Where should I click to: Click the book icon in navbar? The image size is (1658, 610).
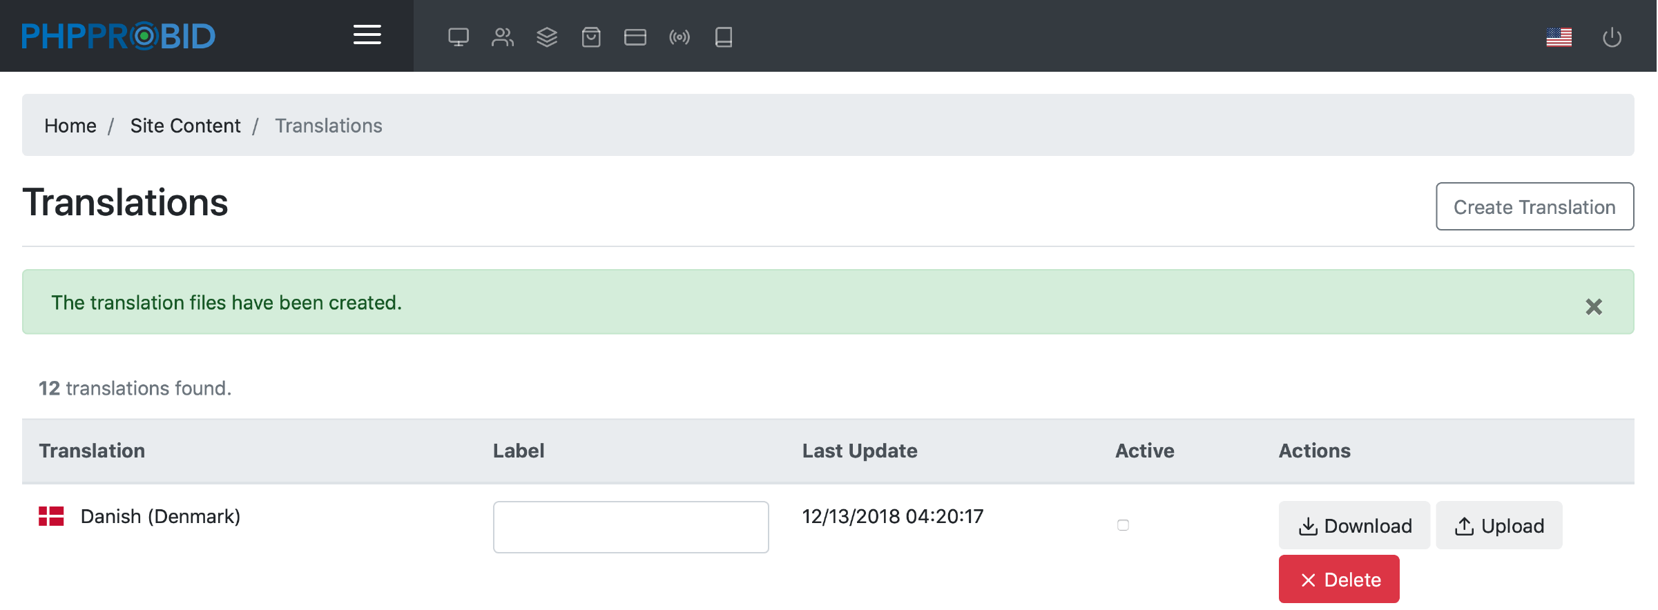point(724,37)
